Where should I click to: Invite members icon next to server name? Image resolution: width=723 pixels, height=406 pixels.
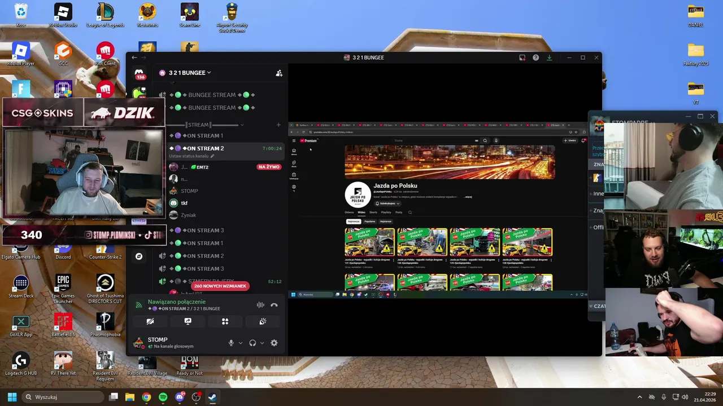tap(279, 73)
